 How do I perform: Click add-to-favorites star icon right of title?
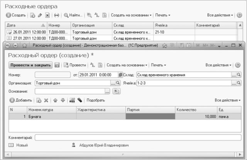click(165, 46)
